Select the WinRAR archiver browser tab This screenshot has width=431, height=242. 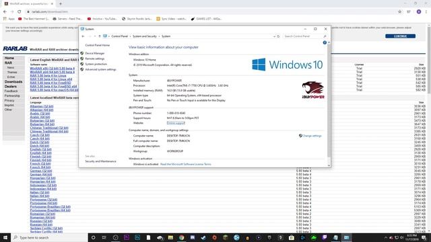point(28,4)
